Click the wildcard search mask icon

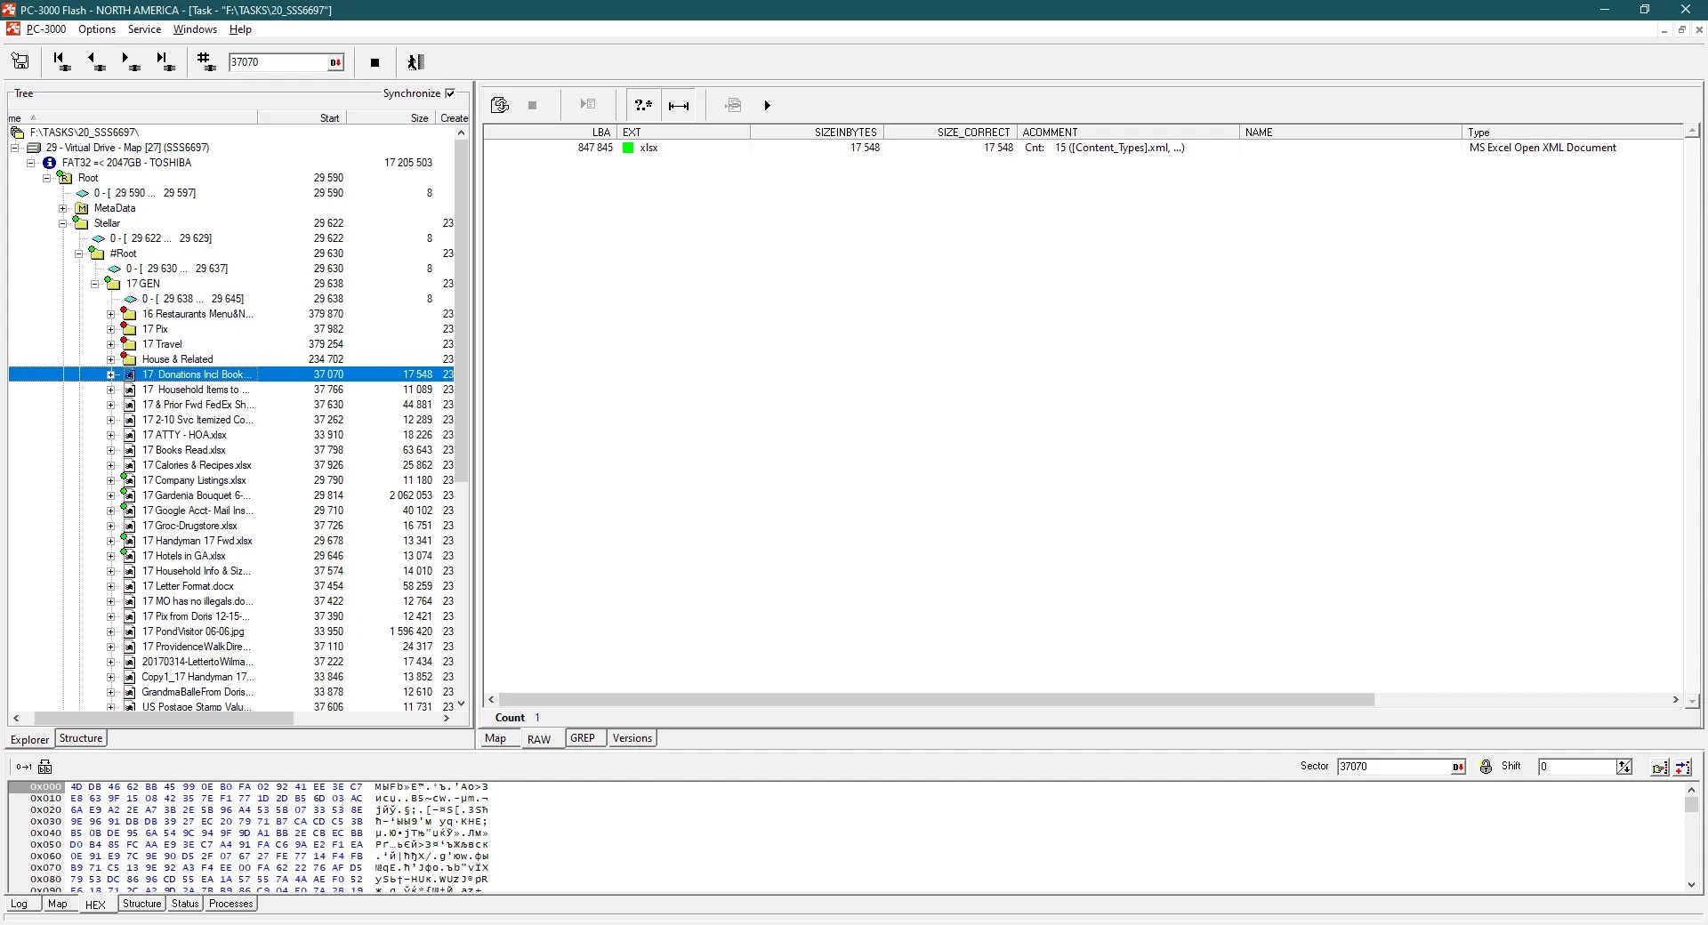(x=643, y=105)
